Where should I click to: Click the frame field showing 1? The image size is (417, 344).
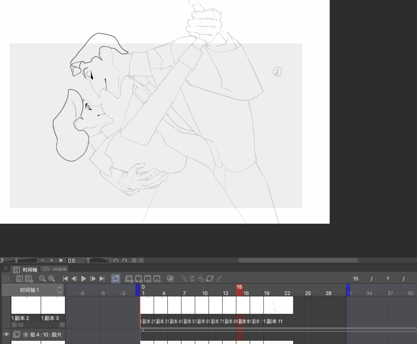pyautogui.click(x=388, y=279)
